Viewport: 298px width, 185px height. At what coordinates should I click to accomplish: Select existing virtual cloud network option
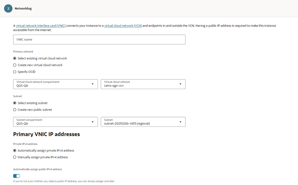pos(15,58)
